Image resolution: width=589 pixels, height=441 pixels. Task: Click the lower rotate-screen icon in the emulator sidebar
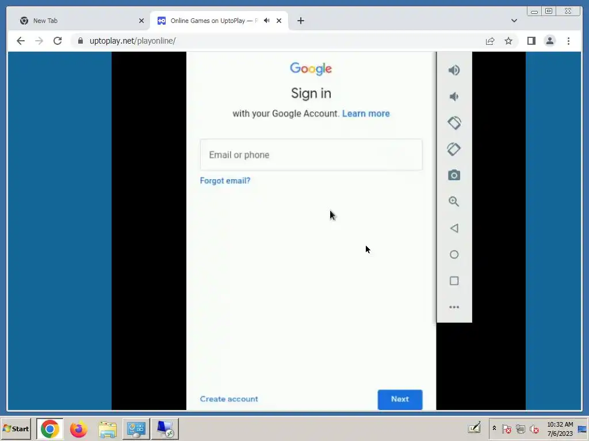pyautogui.click(x=454, y=149)
